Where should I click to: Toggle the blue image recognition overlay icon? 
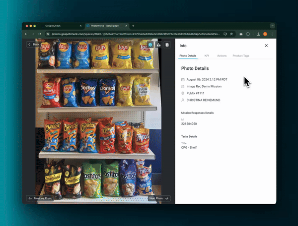coord(150,45)
